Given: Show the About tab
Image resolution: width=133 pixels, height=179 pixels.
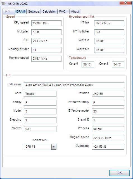Looking at the screenshot, I should coord(75,11).
